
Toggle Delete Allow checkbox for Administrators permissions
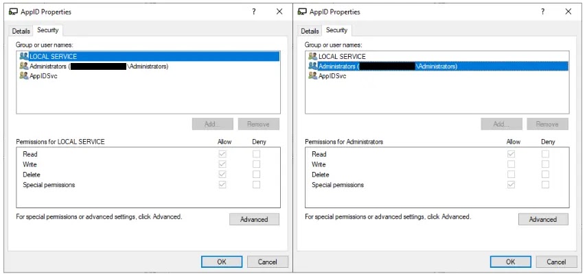[x=511, y=175]
